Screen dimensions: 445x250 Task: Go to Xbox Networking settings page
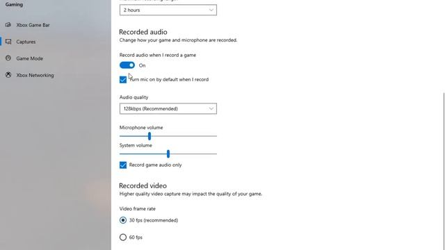click(35, 75)
